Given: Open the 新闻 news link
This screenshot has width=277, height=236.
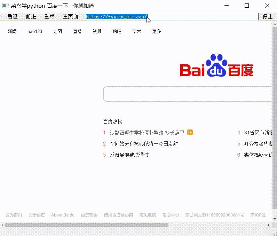Looking at the screenshot, I should point(12,31).
